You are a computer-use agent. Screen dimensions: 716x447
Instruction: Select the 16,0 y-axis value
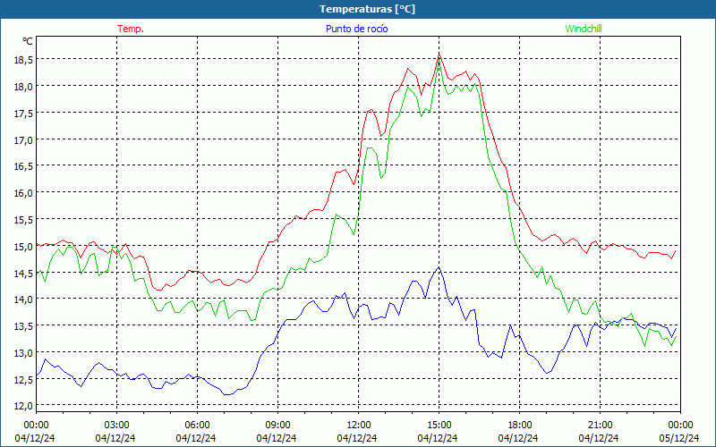pos(23,193)
